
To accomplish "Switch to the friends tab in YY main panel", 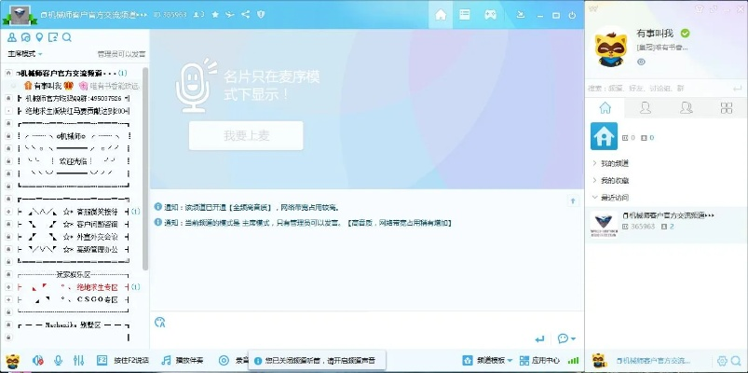I will tap(646, 108).
